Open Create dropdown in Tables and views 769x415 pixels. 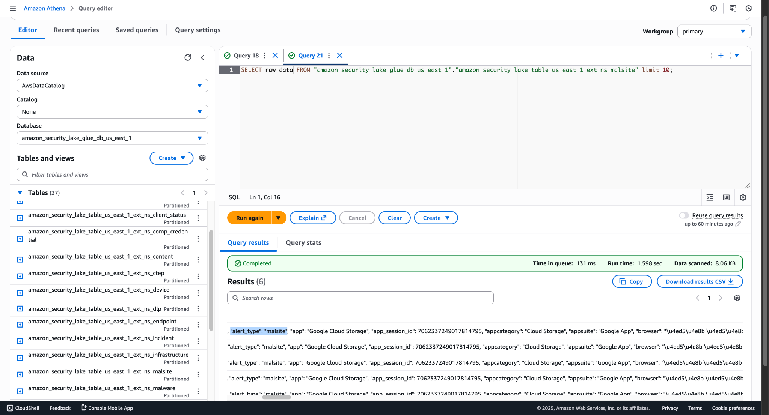(171, 158)
